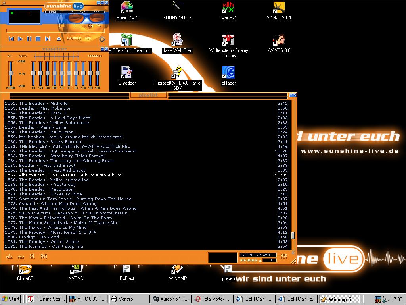Select track 1555 A Hard Days Night
This screenshot has width=406, height=305.
(x=146, y=118)
